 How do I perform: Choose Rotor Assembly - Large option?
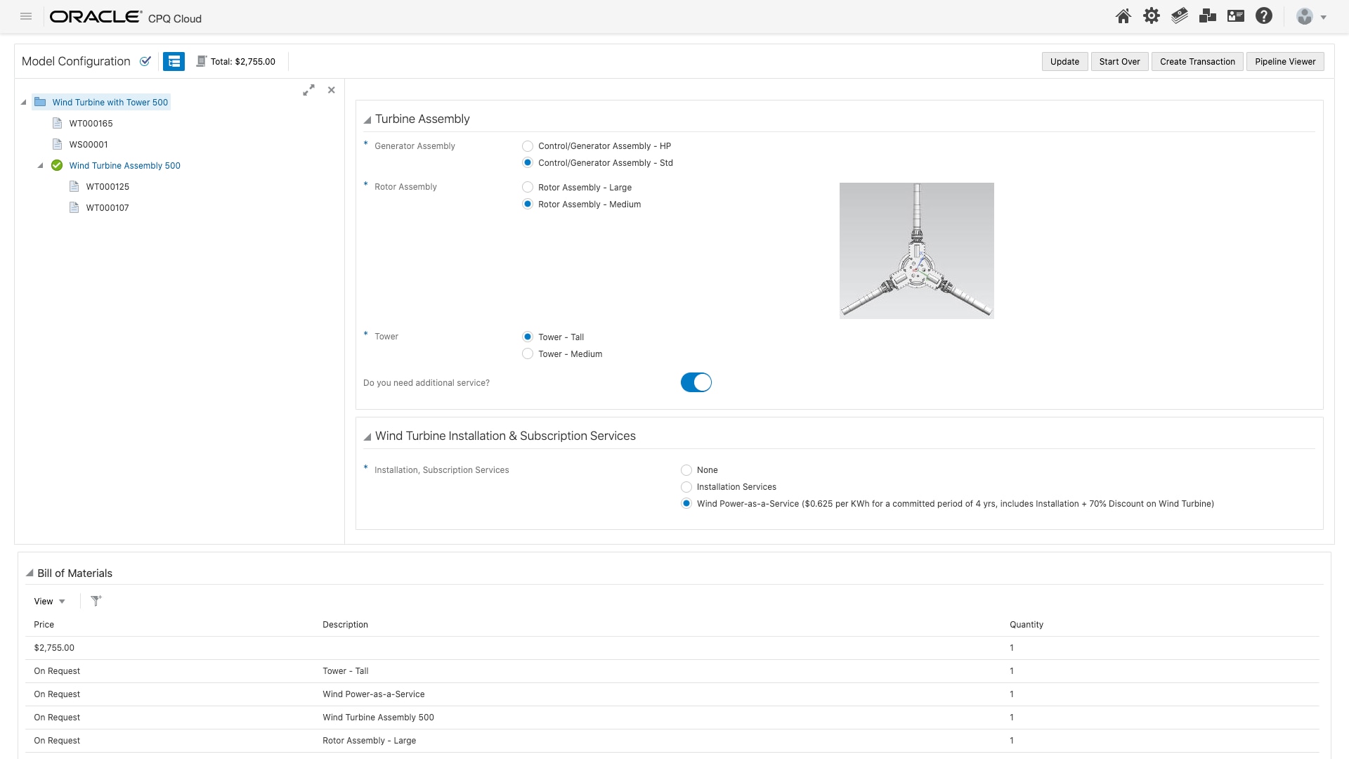click(x=528, y=187)
